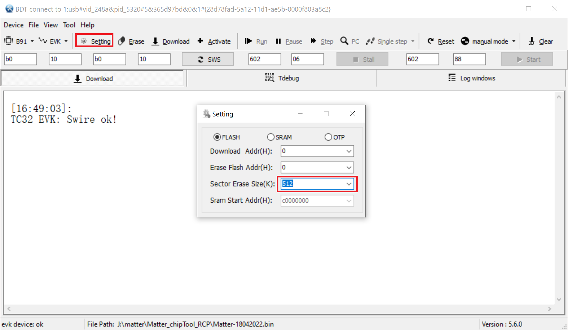Click the 88 input field

pos(469,59)
